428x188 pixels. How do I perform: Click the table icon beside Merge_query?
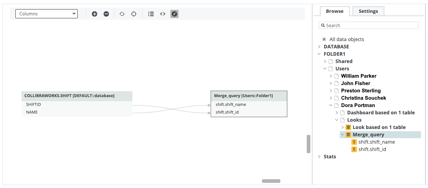[348, 135]
